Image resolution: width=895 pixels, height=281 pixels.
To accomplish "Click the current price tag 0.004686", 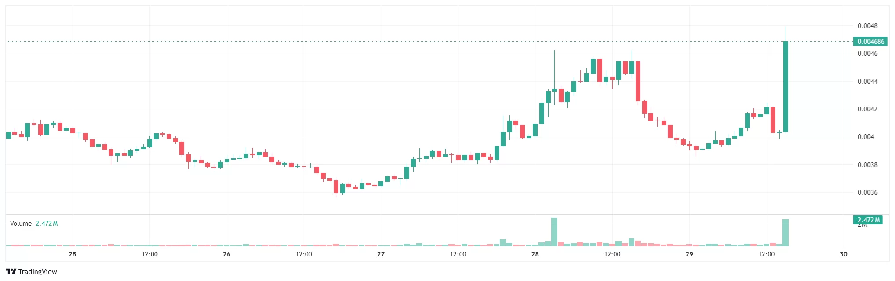I will [x=870, y=42].
